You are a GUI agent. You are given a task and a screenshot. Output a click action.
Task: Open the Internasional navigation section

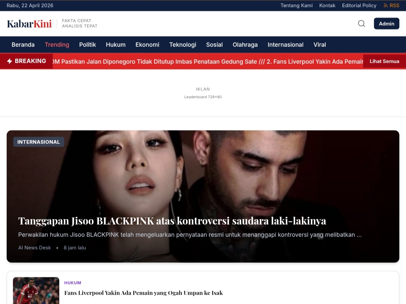286,45
